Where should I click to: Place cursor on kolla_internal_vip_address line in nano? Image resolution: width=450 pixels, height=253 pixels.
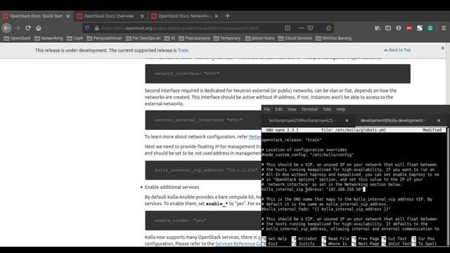click(314, 189)
